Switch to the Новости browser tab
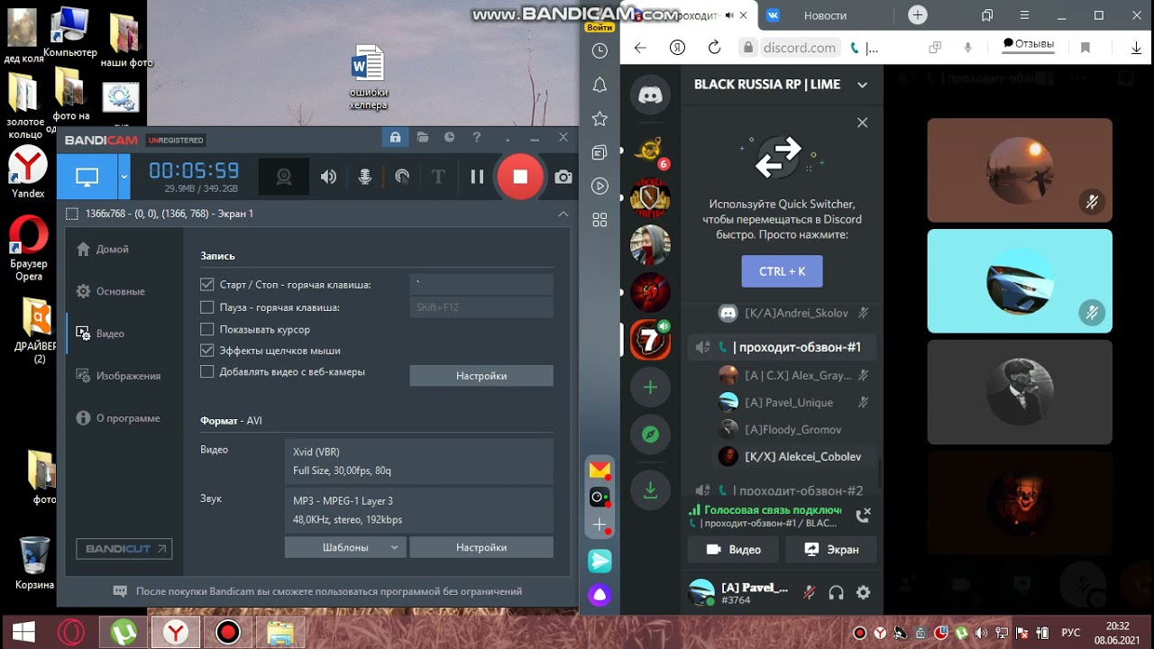The width and height of the screenshot is (1154, 649). pos(825,15)
